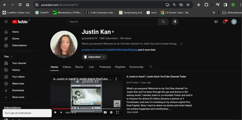
Task: Play the channel trailer video
Action: click(x=55, y=112)
